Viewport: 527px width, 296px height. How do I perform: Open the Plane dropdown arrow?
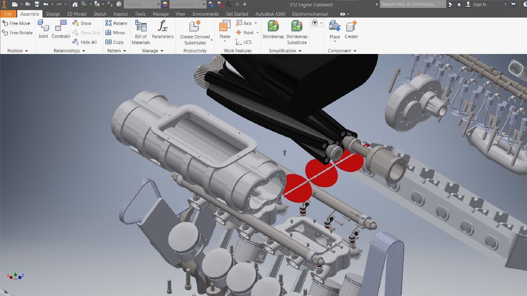225,42
